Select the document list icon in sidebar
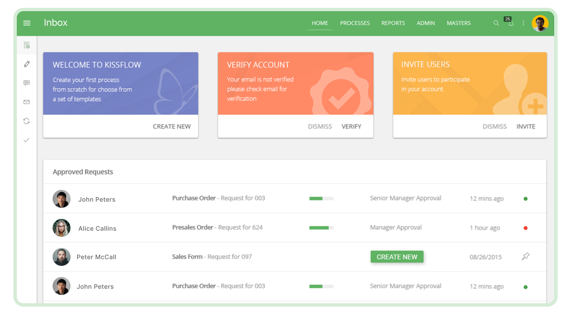This screenshot has width=571, height=315. click(x=26, y=45)
